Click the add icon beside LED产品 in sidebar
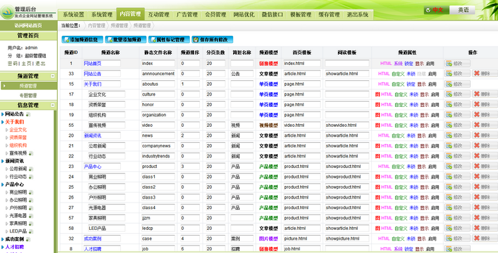Screen dimensions: 498x253 31,231
